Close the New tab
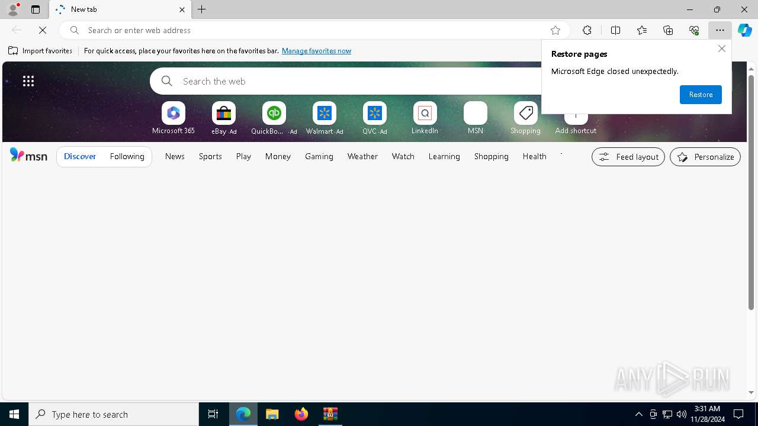The image size is (758, 426). 182,9
